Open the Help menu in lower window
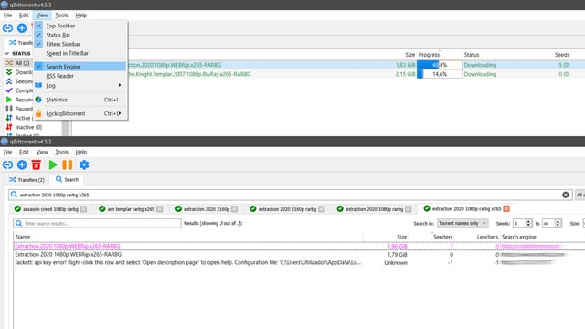Screen dimensions: 585x329 point(81,153)
